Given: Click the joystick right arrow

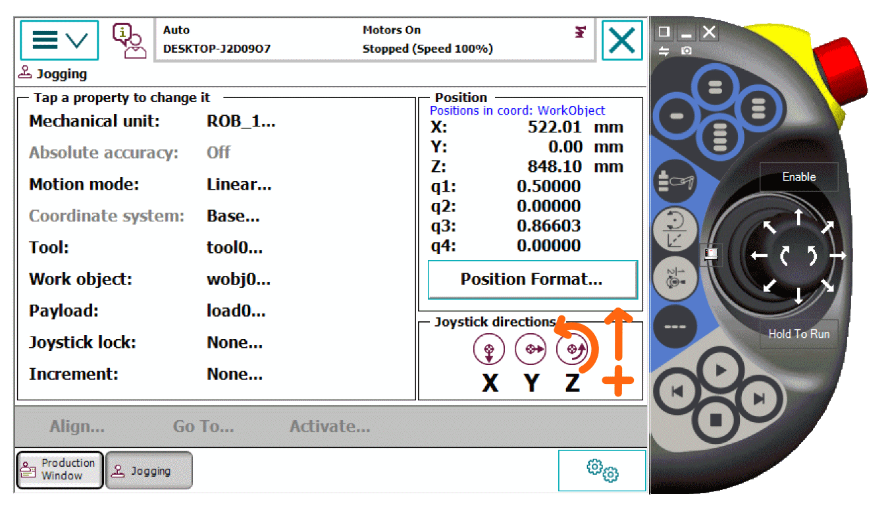Looking at the screenshot, I should click(837, 255).
